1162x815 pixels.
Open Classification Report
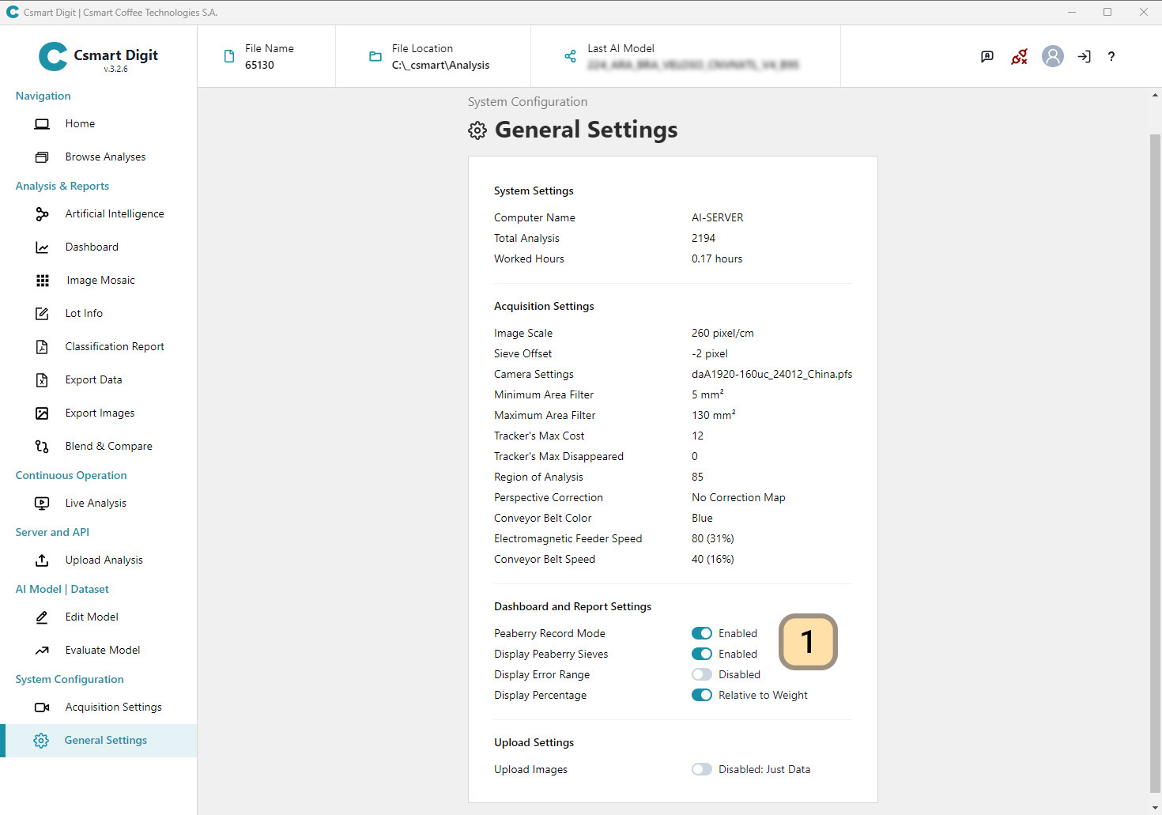[x=115, y=346]
